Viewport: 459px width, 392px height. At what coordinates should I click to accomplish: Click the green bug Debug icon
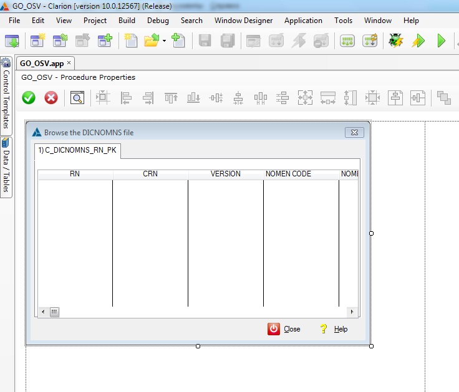pos(395,41)
